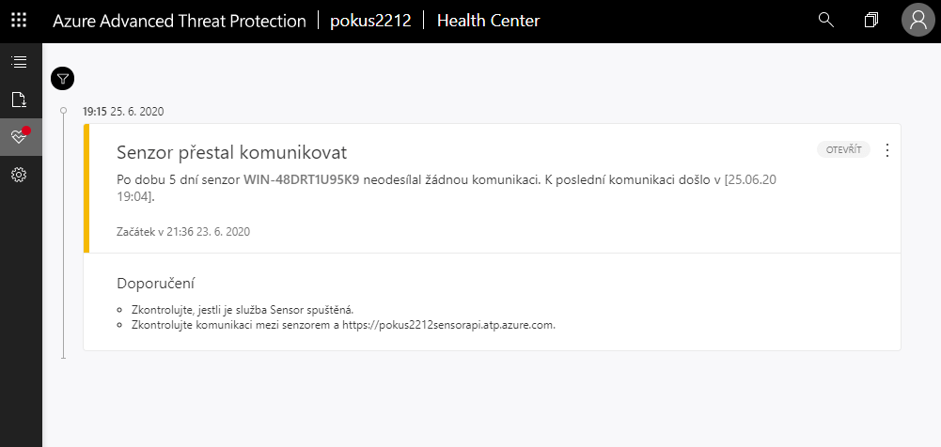Click the yellow severity bar on alert
Image resolution: width=941 pixels, height=447 pixels.
[x=86, y=189]
